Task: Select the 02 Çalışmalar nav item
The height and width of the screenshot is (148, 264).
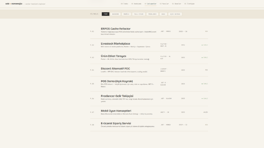Action: click(x=150, y=4)
